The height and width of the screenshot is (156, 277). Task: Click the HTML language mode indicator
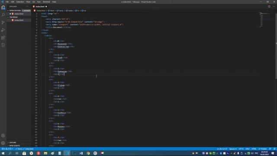(x=254, y=149)
